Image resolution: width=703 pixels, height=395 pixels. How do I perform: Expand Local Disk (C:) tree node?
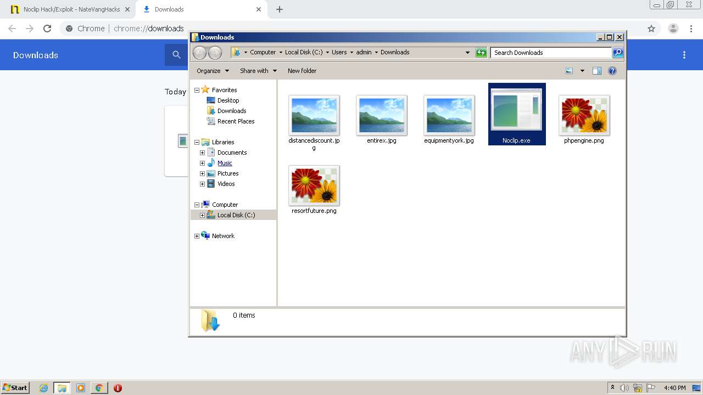click(x=202, y=215)
